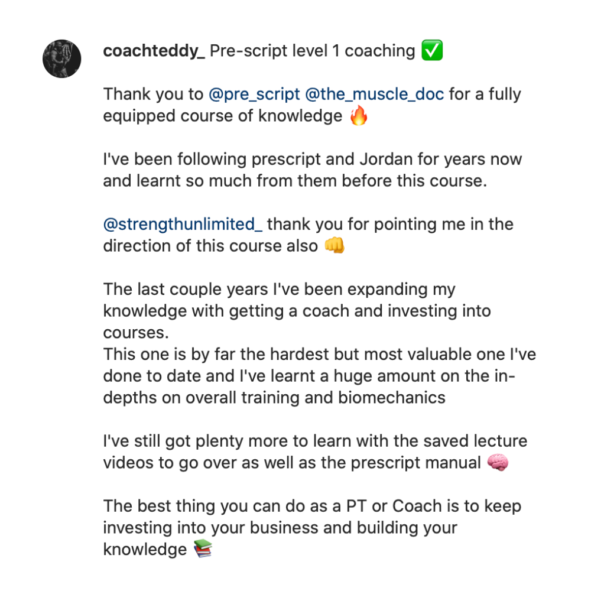Click the books emoji at caption end
Screen dimensions: 591x591
tap(203, 550)
